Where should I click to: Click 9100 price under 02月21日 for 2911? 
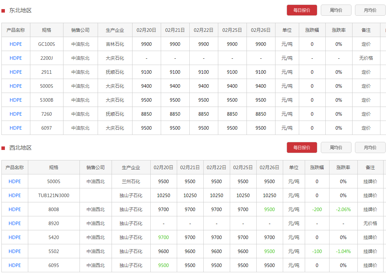pos(175,72)
